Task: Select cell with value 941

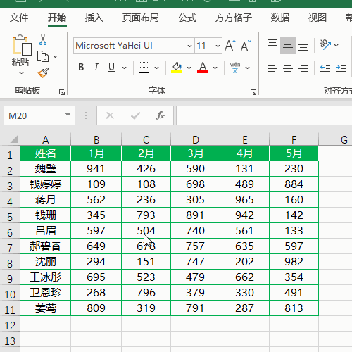Action: (96, 169)
